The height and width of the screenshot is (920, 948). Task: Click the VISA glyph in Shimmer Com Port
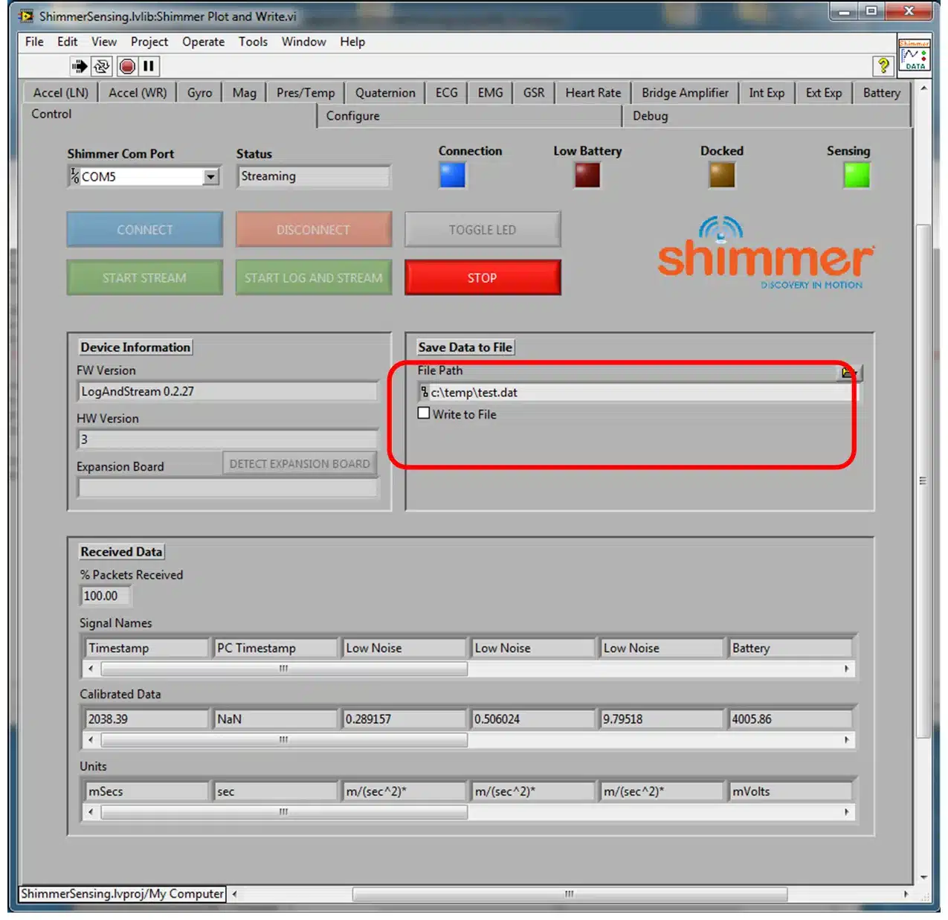[74, 176]
